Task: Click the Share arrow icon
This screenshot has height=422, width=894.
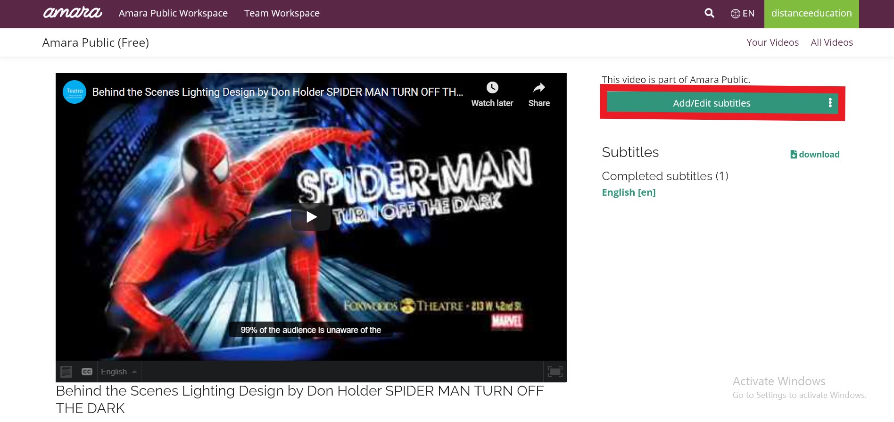Action: click(x=539, y=88)
